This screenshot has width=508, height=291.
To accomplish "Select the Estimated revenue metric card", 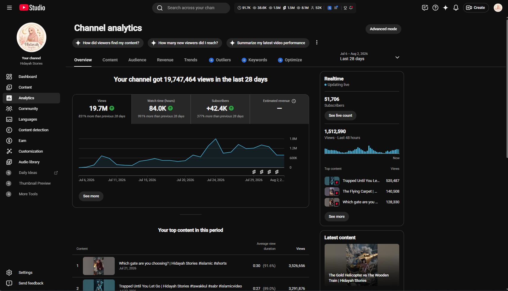I will (279, 109).
